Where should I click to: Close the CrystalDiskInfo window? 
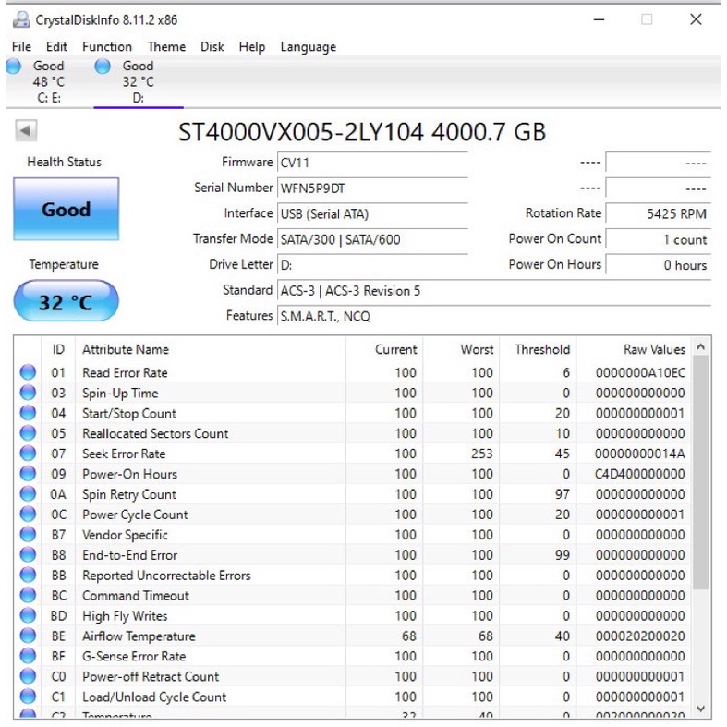(x=696, y=19)
